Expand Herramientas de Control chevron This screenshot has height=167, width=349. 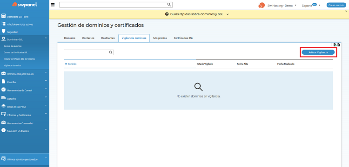tap(46, 89)
